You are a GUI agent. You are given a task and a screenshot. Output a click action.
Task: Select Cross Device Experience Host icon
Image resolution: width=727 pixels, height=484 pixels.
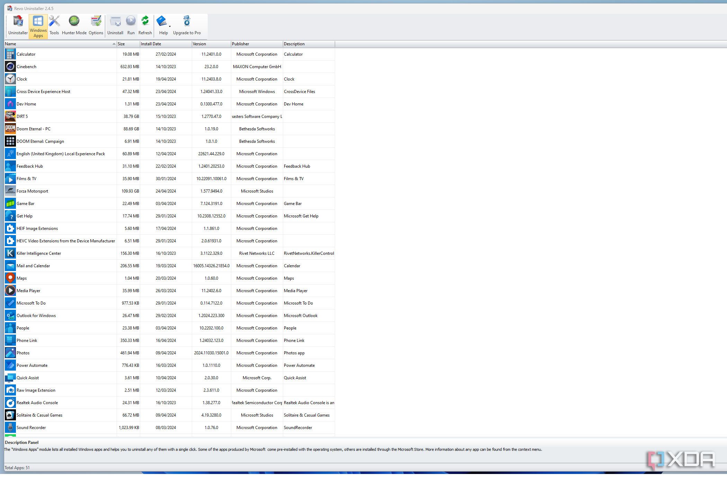point(10,92)
